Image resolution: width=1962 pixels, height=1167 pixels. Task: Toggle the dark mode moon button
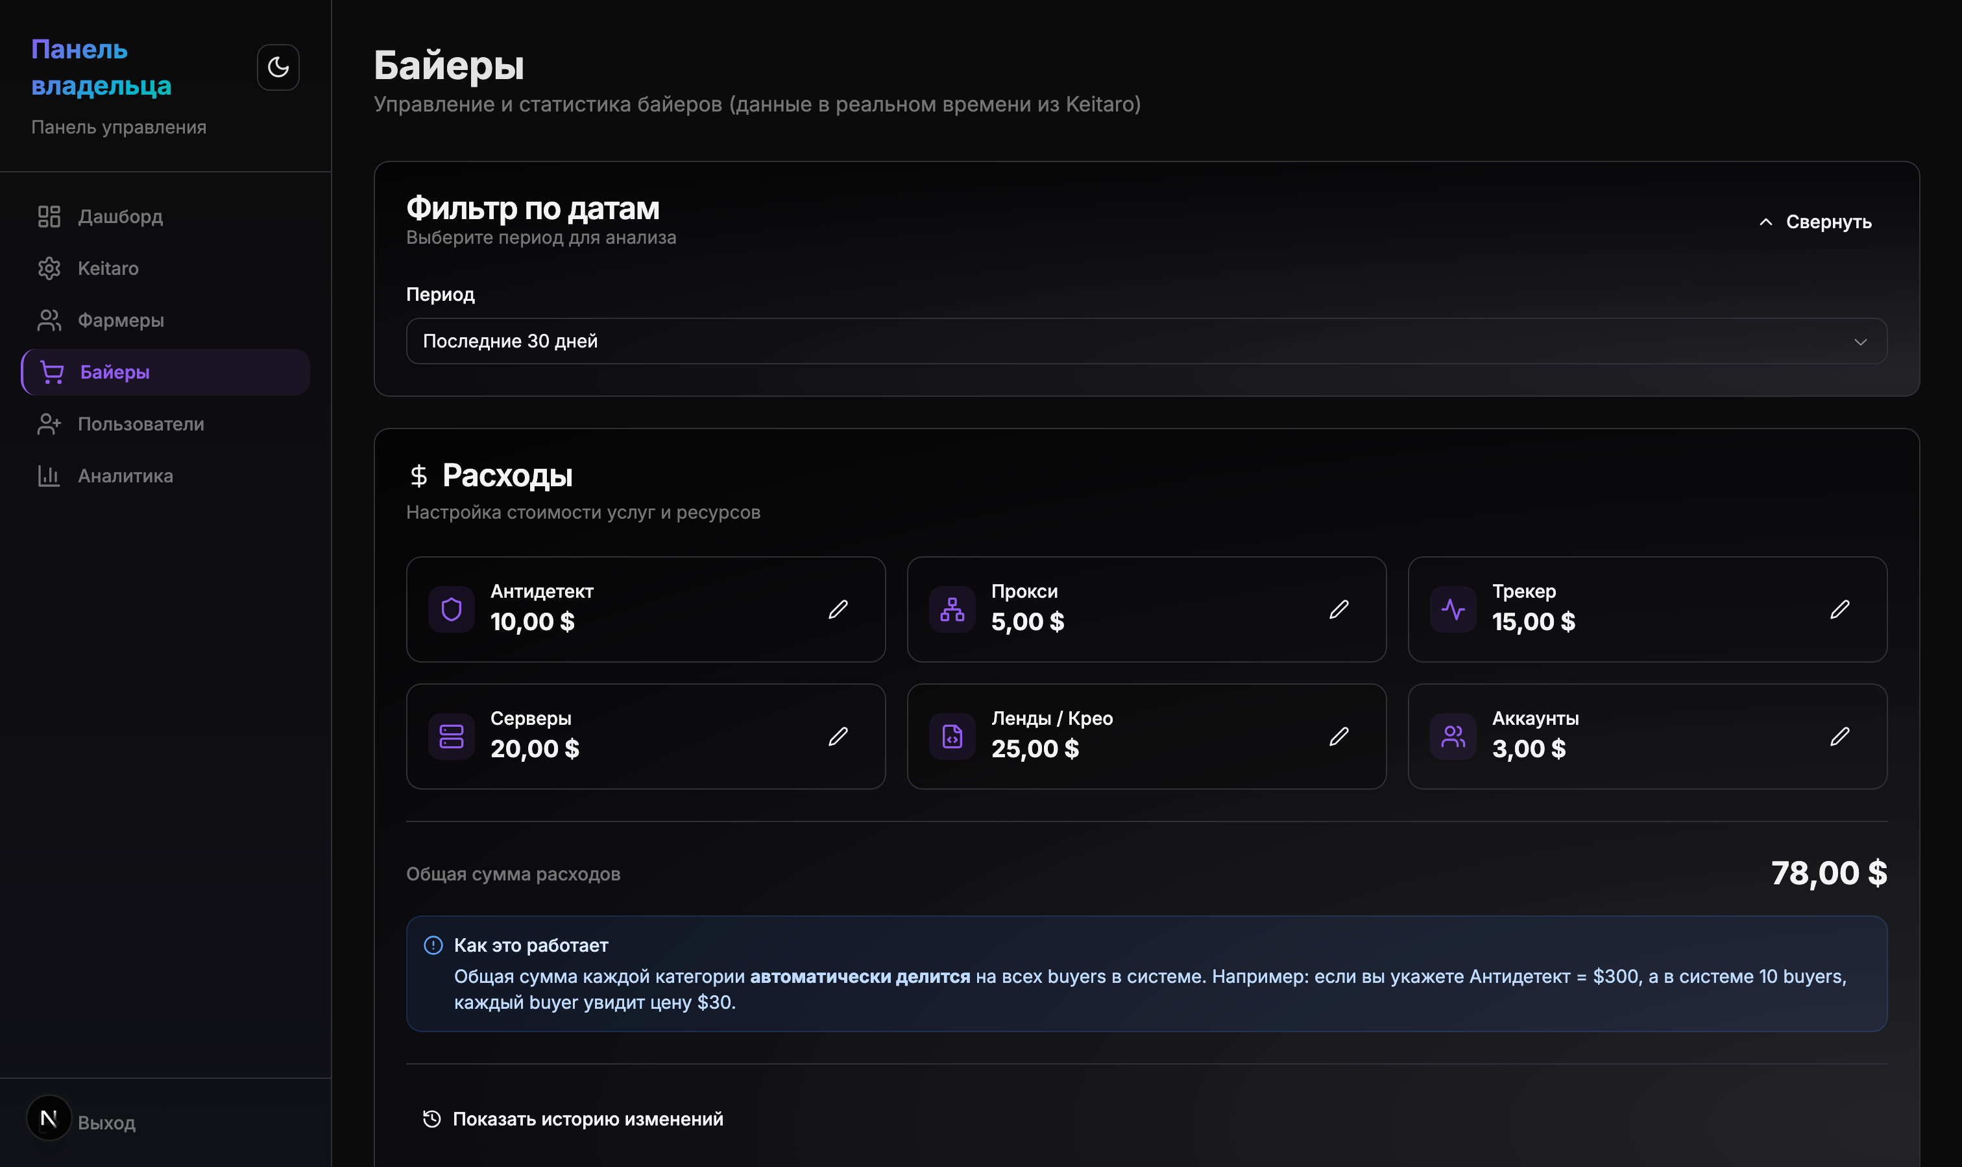278,67
